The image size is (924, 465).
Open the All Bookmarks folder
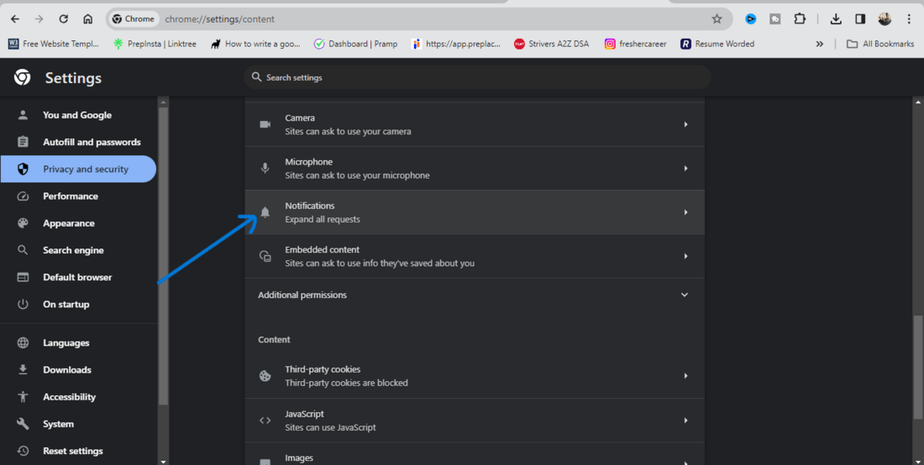coord(879,44)
